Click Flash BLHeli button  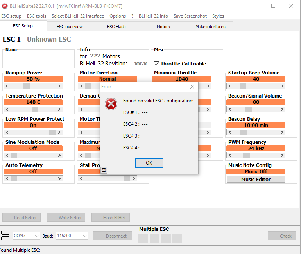click(x=111, y=218)
